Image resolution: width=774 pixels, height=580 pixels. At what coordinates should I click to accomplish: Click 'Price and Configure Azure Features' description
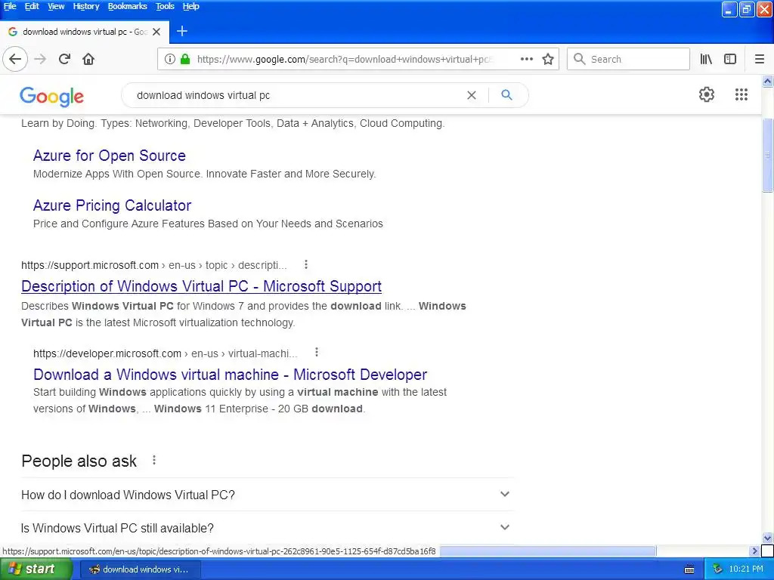pos(208,224)
